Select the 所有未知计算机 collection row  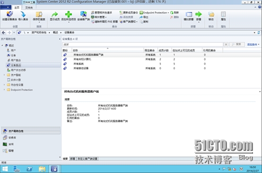coord(161,59)
